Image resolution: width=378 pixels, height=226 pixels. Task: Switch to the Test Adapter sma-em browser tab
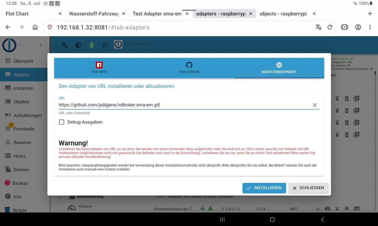pyautogui.click(x=157, y=14)
